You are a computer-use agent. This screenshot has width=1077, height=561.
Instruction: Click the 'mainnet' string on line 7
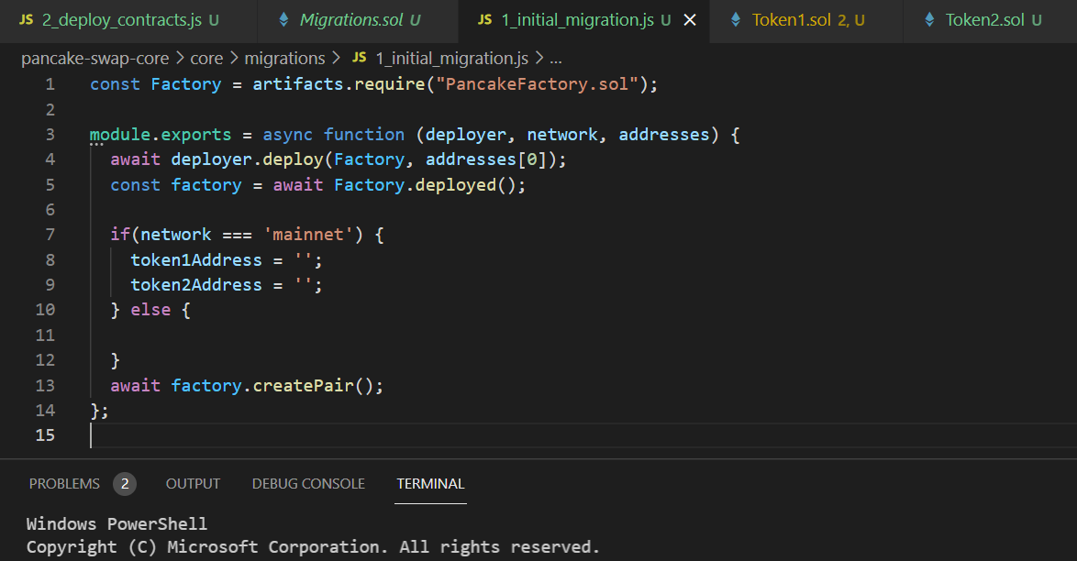click(x=308, y=235)
